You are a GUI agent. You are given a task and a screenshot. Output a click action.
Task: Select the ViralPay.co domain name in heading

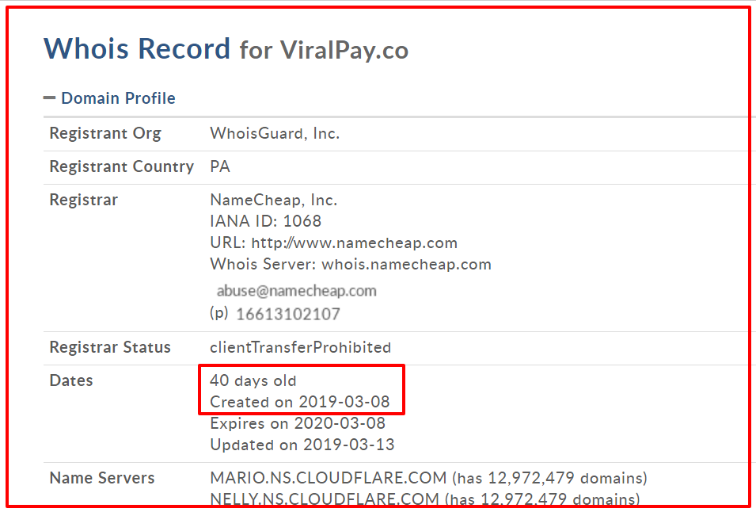[x=344, y=50]
